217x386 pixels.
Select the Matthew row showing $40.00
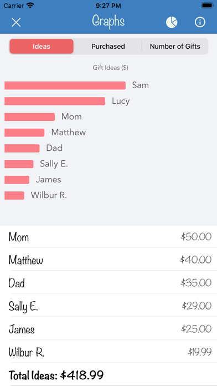point(108,260)
